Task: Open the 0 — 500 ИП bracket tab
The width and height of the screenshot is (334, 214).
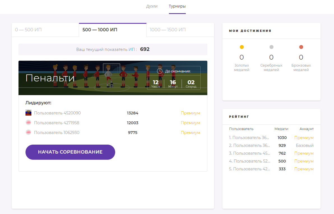Action: coord(45,30)
